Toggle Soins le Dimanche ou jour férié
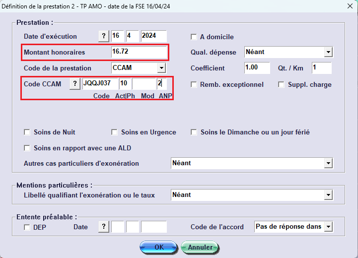358x258 pixels. point(194,132)
